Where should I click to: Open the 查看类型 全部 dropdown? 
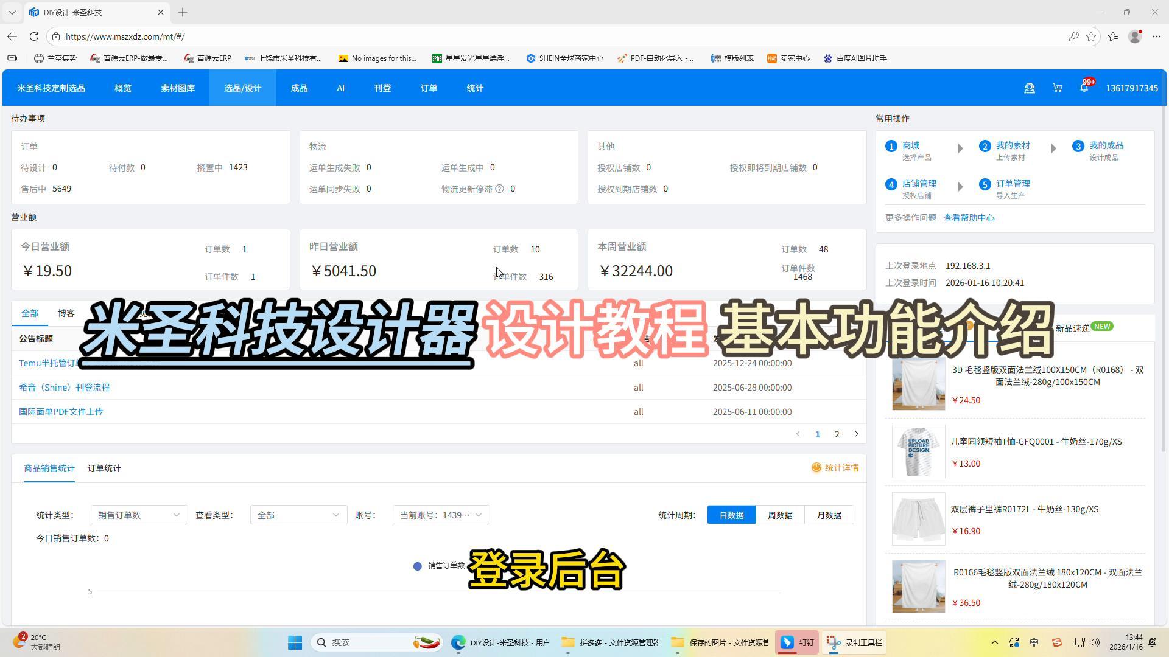pos(298,515)
